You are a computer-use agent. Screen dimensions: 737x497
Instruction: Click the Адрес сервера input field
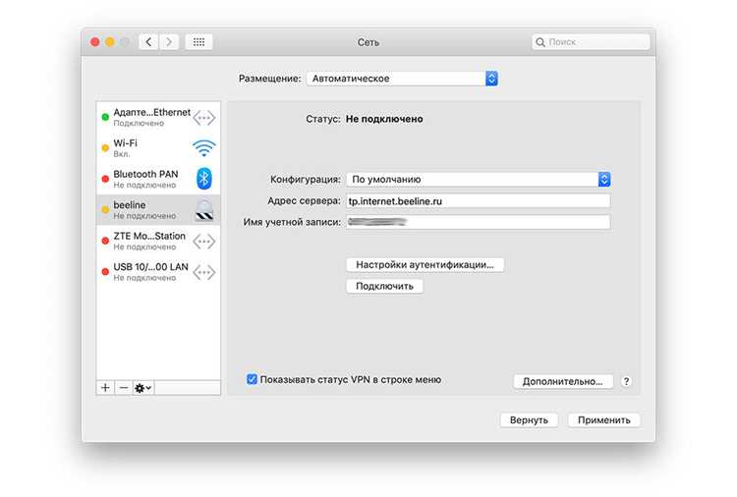pyautogui.click(x=478, y=201)
